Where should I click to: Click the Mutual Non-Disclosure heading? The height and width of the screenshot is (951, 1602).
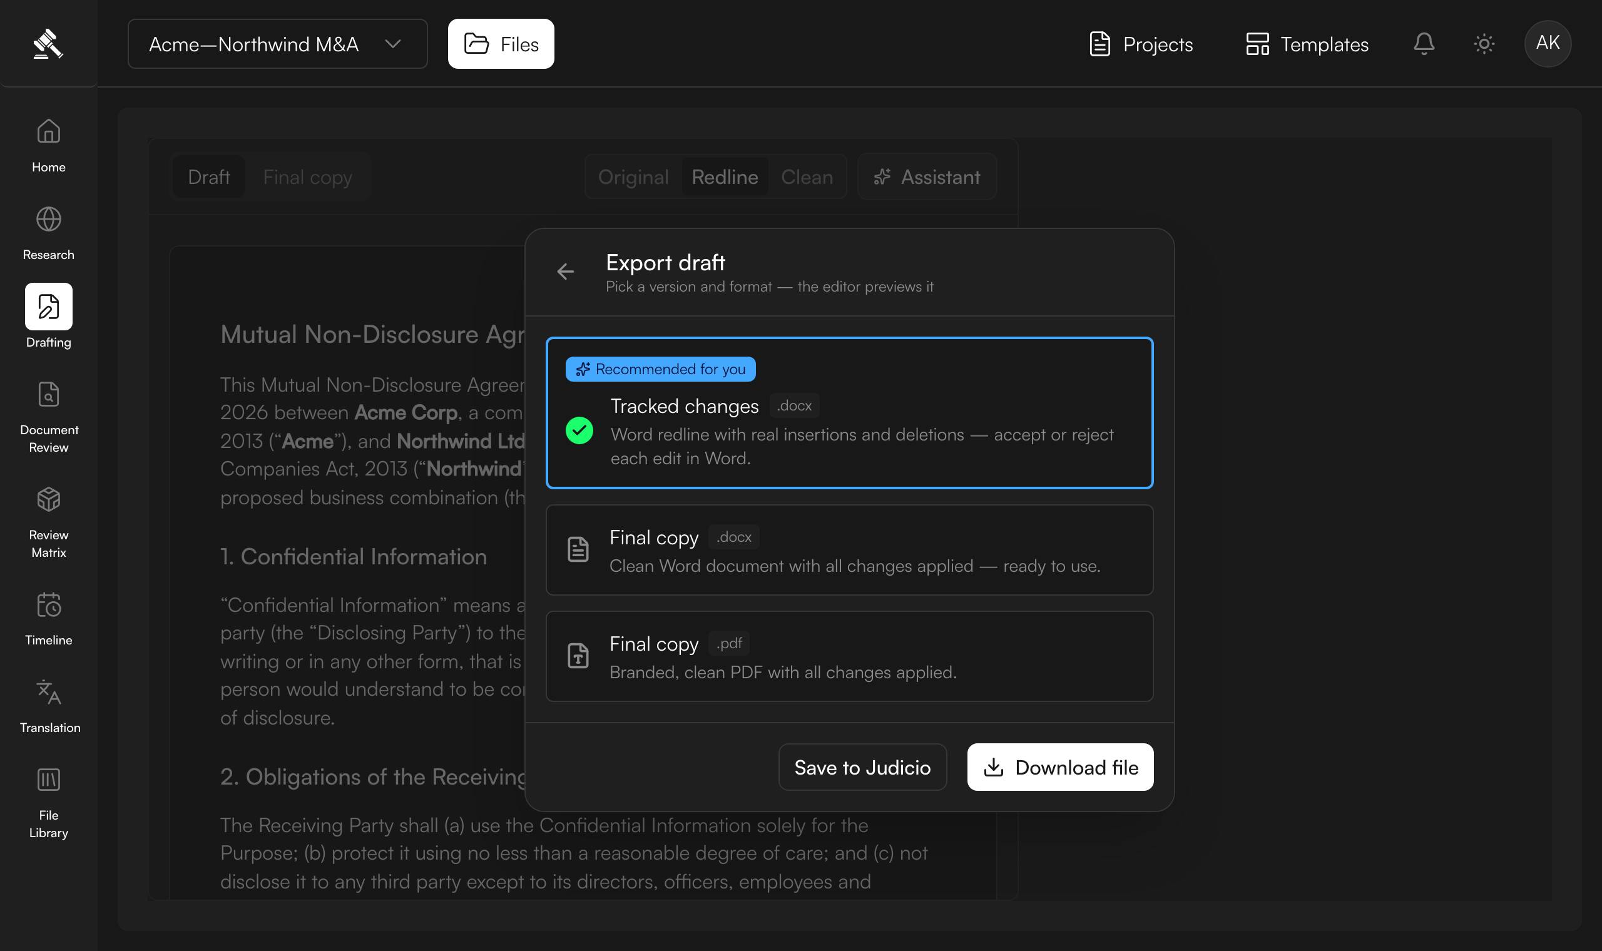coord(373,334)
